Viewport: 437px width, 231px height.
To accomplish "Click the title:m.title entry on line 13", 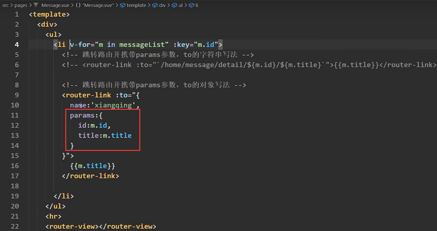I will (x=105, y=136).
